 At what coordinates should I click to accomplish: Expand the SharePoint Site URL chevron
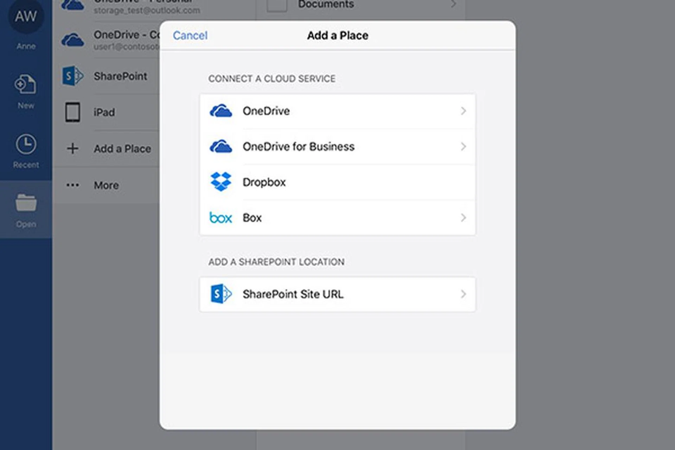coord(463,294)
